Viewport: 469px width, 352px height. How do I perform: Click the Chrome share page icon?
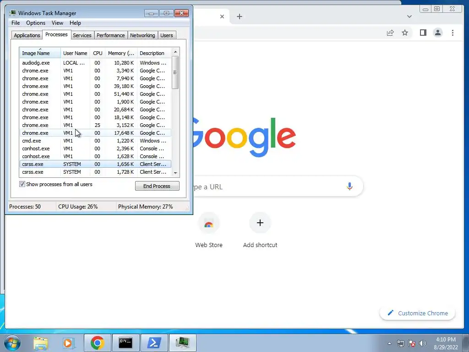tap(390, 33)
